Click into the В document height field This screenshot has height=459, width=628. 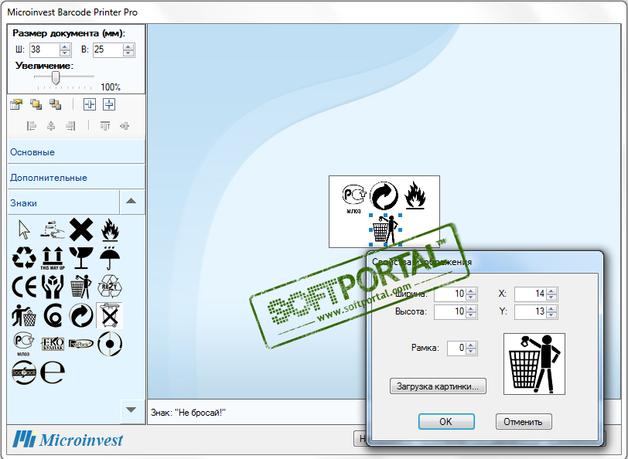[108, 49]
